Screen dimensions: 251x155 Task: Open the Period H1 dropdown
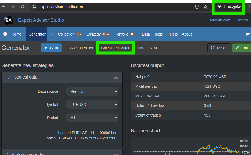coord(92,118)
